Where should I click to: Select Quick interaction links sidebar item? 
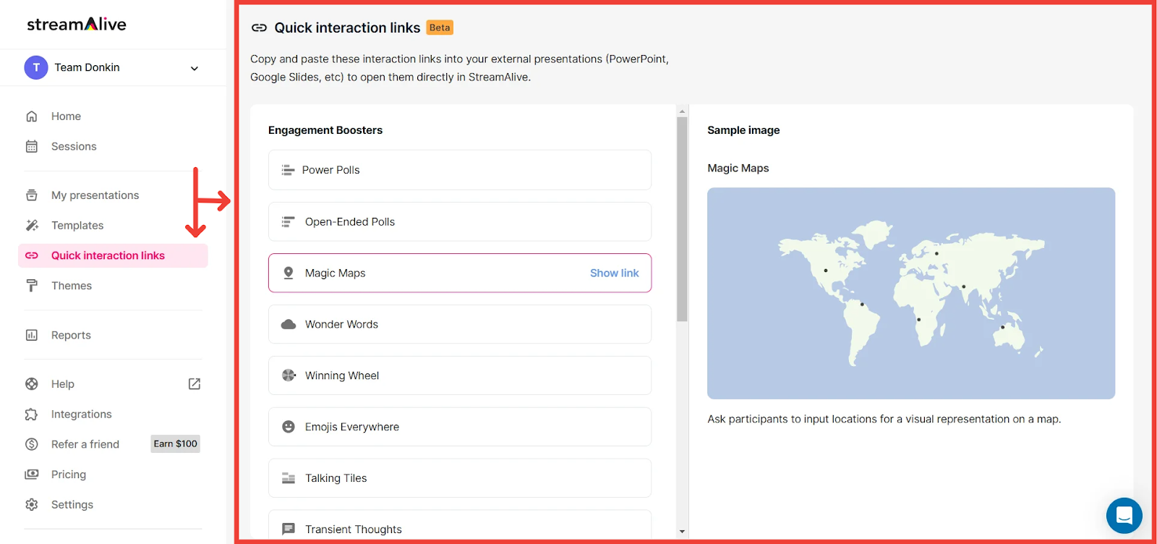tap(113, 255)
